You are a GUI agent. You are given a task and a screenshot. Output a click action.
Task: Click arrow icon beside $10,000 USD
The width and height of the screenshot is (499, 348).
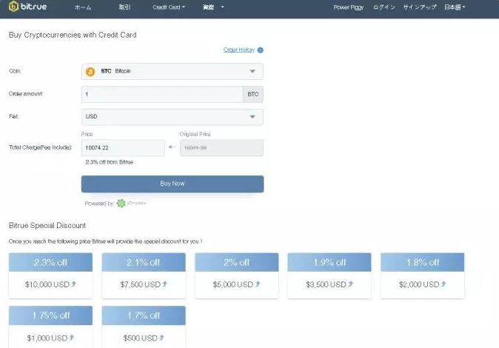tap(73, 284)
